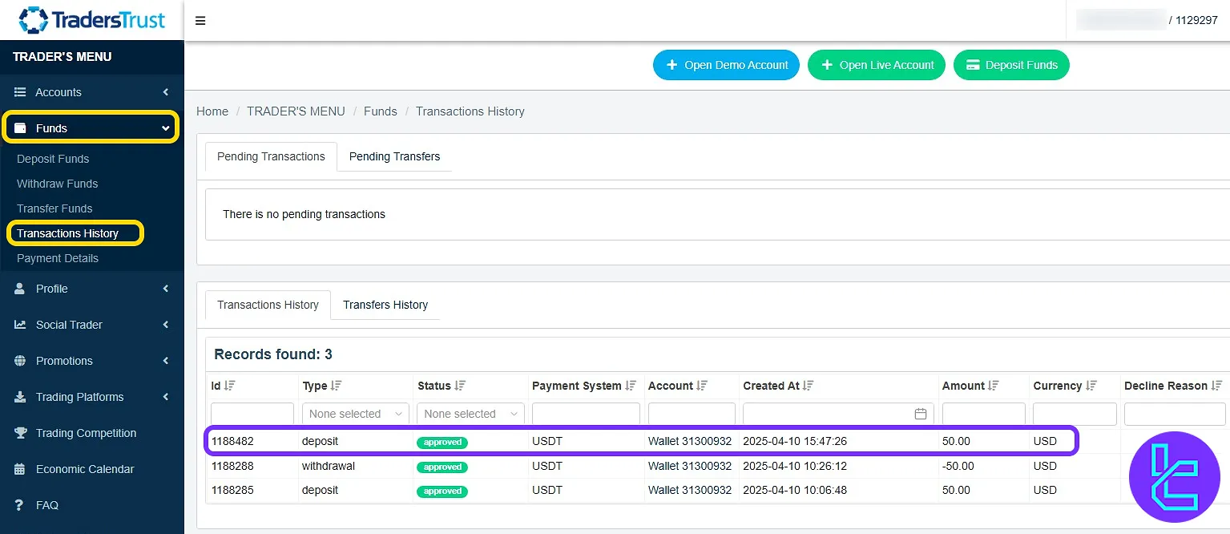
Task: Expand the Social Trader menu chevron
Action: tap(166, 325)
